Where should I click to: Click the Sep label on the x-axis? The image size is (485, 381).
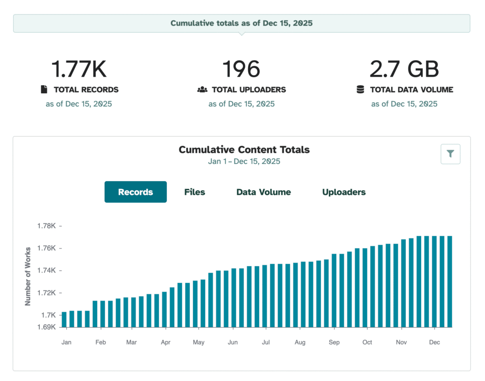[x=334, y=342]
